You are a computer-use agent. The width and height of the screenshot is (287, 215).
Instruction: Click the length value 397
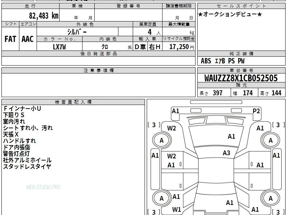pyautogui.click(x=217, y=93)
